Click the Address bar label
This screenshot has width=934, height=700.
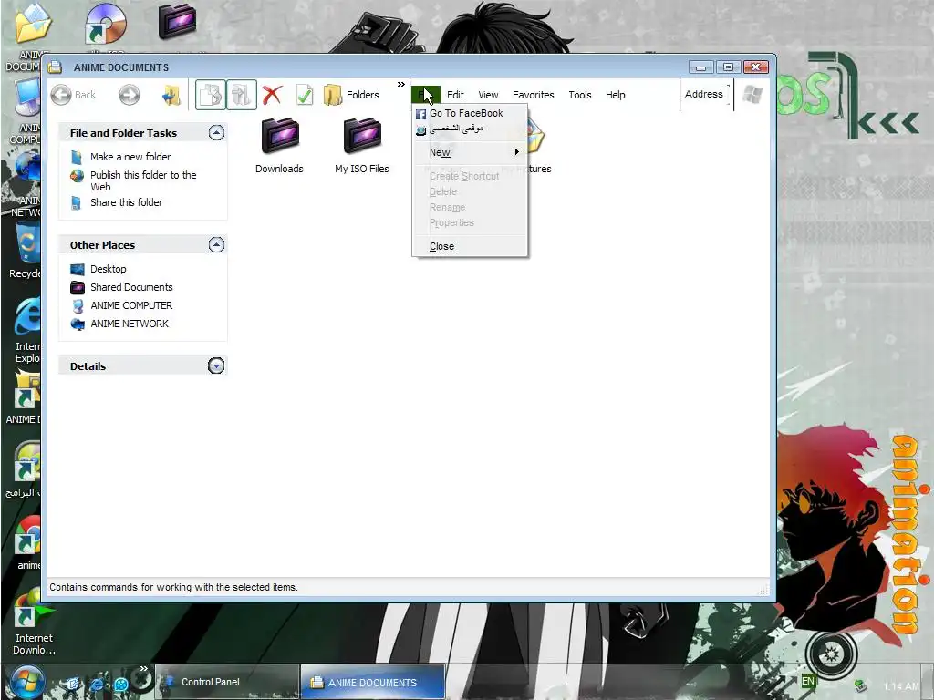pos(703,94)
